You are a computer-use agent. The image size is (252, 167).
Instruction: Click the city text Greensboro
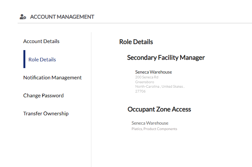pos(145,82)
